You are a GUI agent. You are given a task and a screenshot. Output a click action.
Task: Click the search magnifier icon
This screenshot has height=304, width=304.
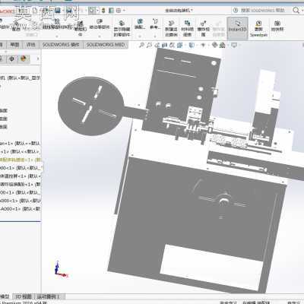[296, 10]
